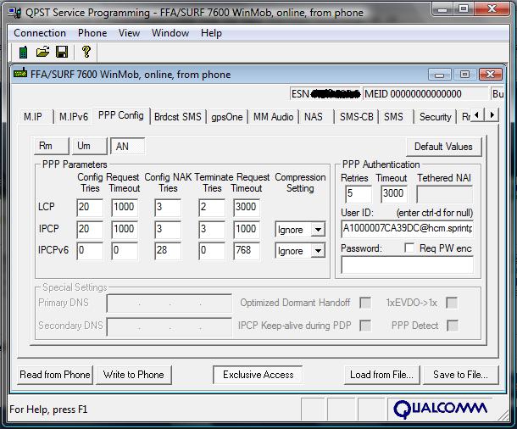The image size is (517, 429).
Task: Select the PPP Config tab
Action: coord(121,115)
